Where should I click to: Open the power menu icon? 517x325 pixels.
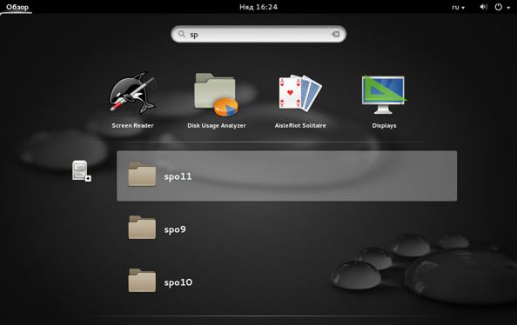[x=498, y=7]
